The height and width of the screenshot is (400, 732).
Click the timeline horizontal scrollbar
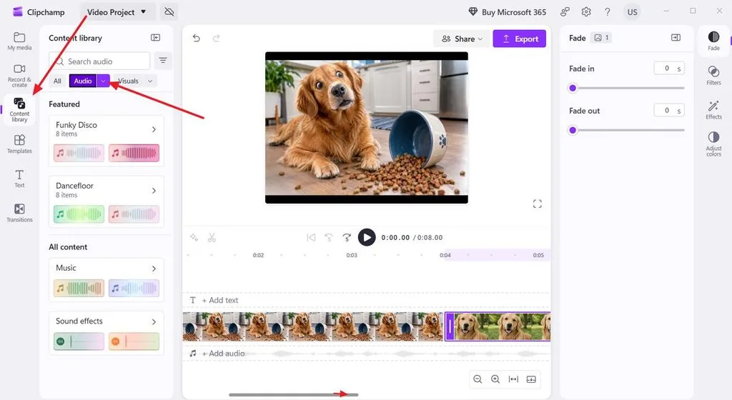(294, 395)
